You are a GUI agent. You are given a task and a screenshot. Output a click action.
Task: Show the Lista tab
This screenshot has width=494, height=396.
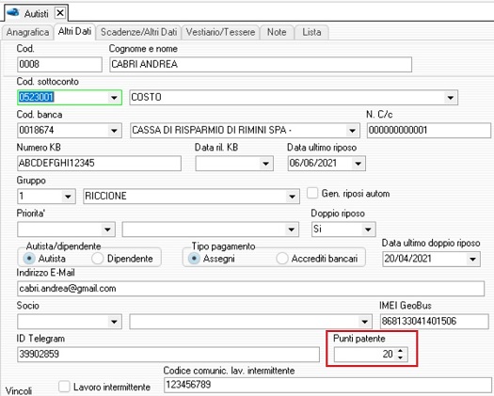[x=311, y=32]
